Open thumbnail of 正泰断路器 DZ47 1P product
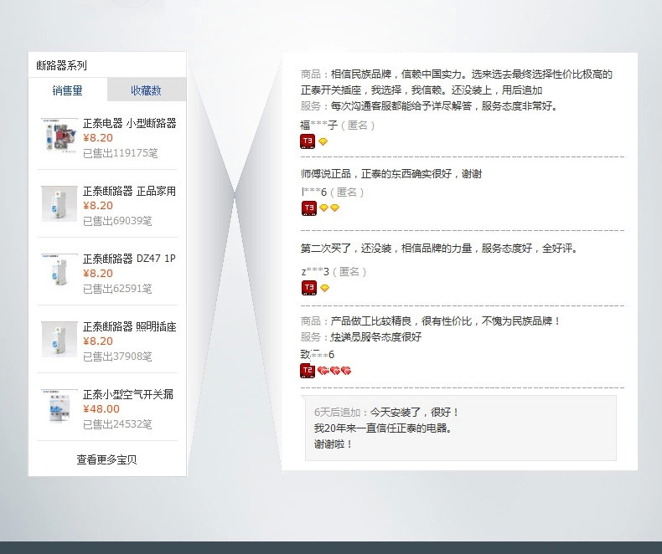The height and width of the screenshot is (554, 662). tap(59, 271)
